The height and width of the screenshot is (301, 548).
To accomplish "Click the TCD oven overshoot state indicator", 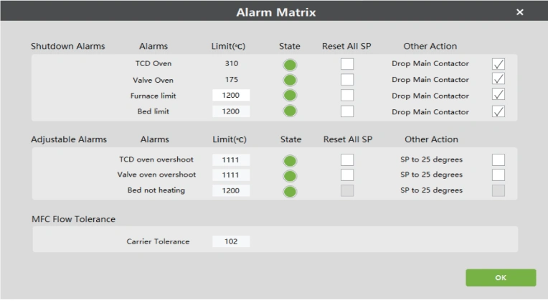I will (x=290, y=160).
